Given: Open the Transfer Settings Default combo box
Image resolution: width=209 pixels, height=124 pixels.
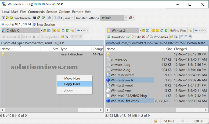Looking at the screenshot, I should (x=113, y=18).
